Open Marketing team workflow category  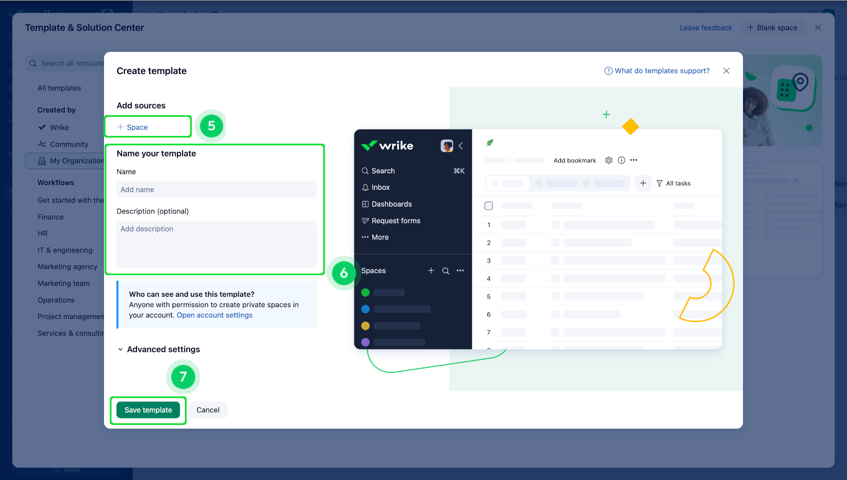click(x=64, y=284)
